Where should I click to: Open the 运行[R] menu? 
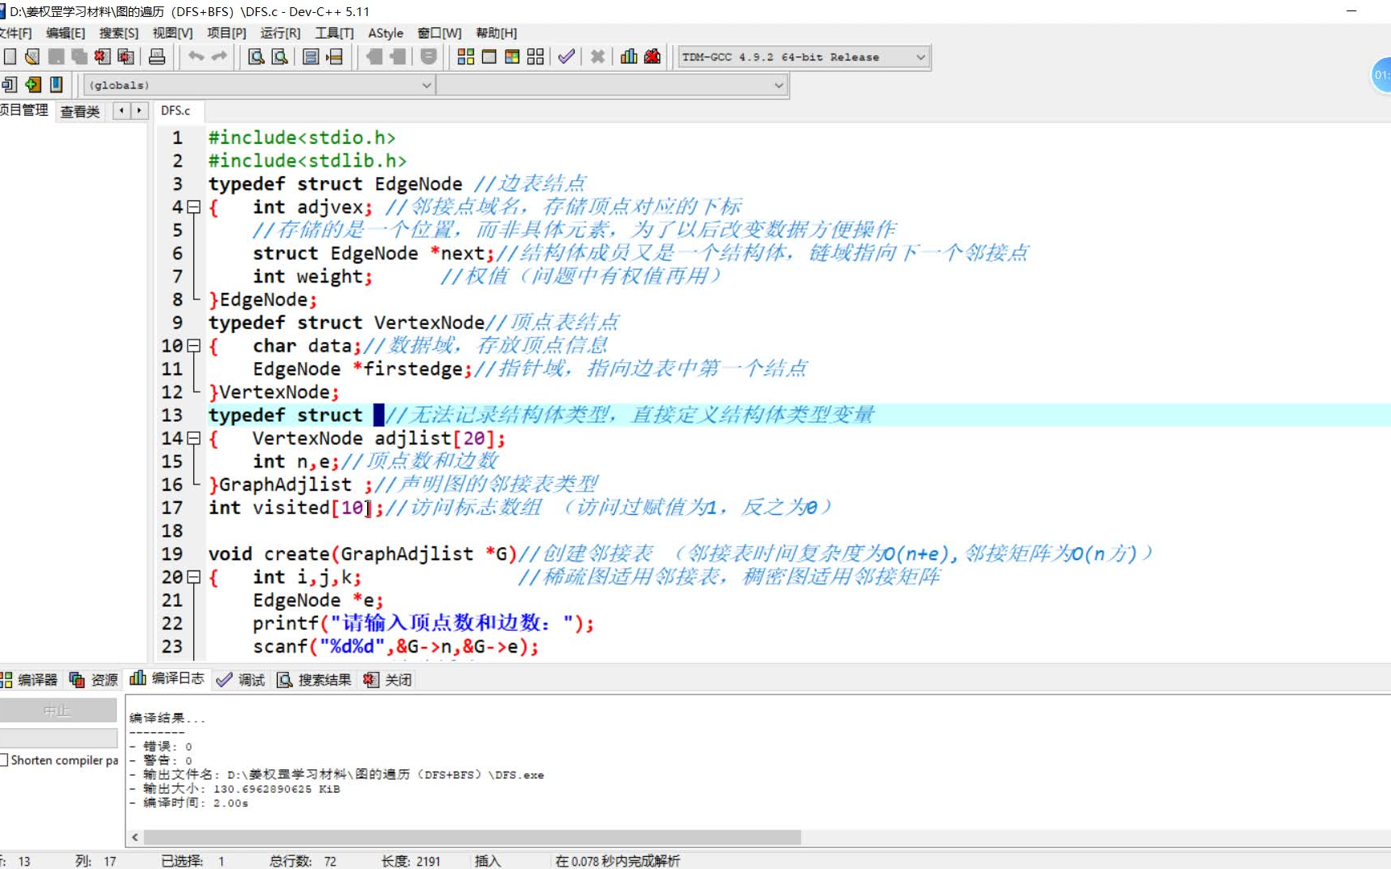pyautogui.click(x=280, y=33)
